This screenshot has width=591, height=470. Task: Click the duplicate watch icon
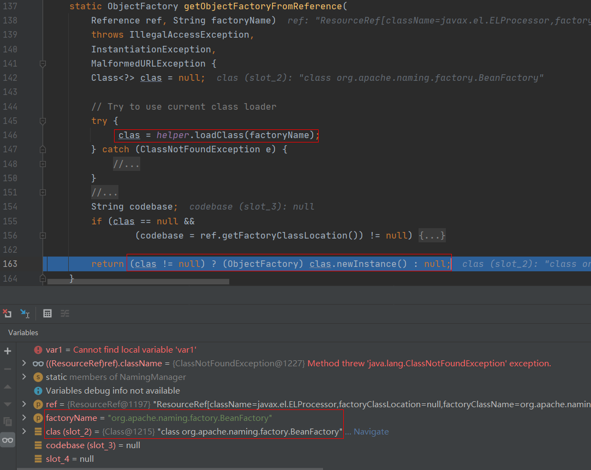[8, 421]
